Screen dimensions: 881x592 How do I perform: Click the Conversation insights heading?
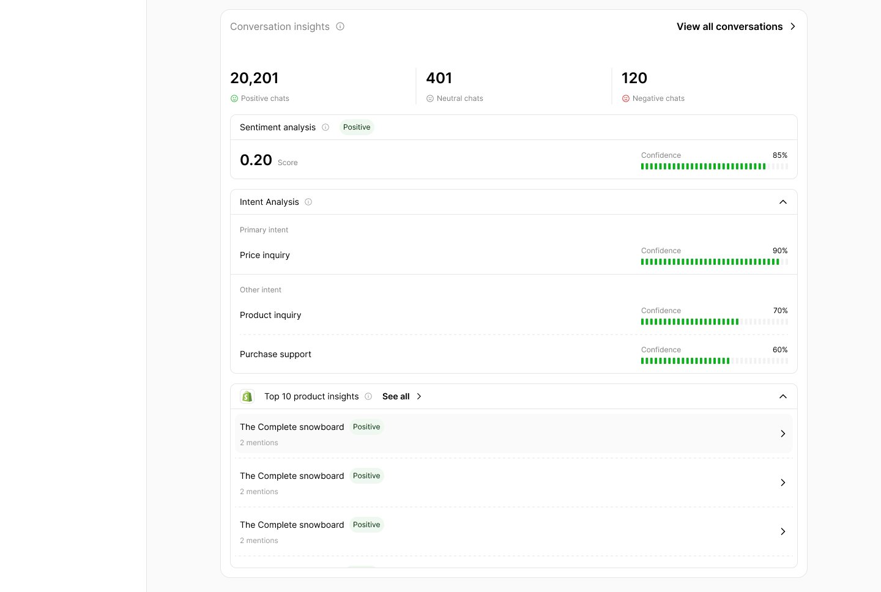[x=280, y=26]
